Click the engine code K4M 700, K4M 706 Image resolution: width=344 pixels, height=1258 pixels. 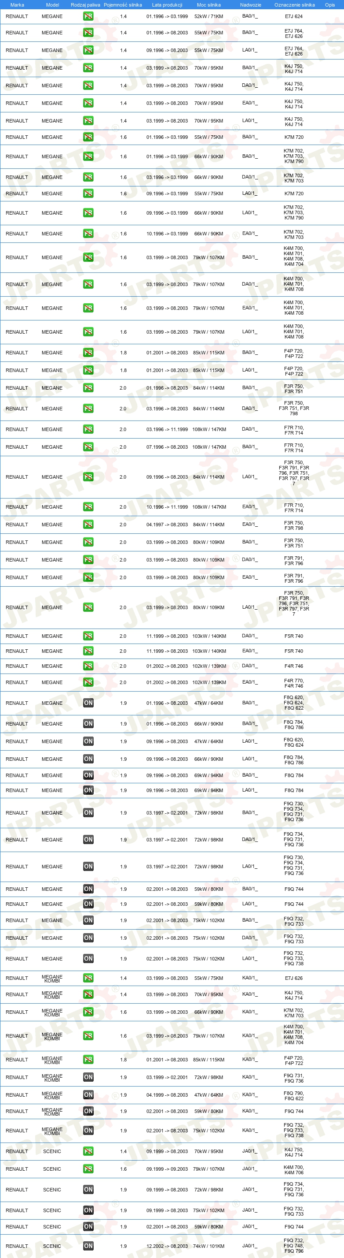[x=294, y=1169]
